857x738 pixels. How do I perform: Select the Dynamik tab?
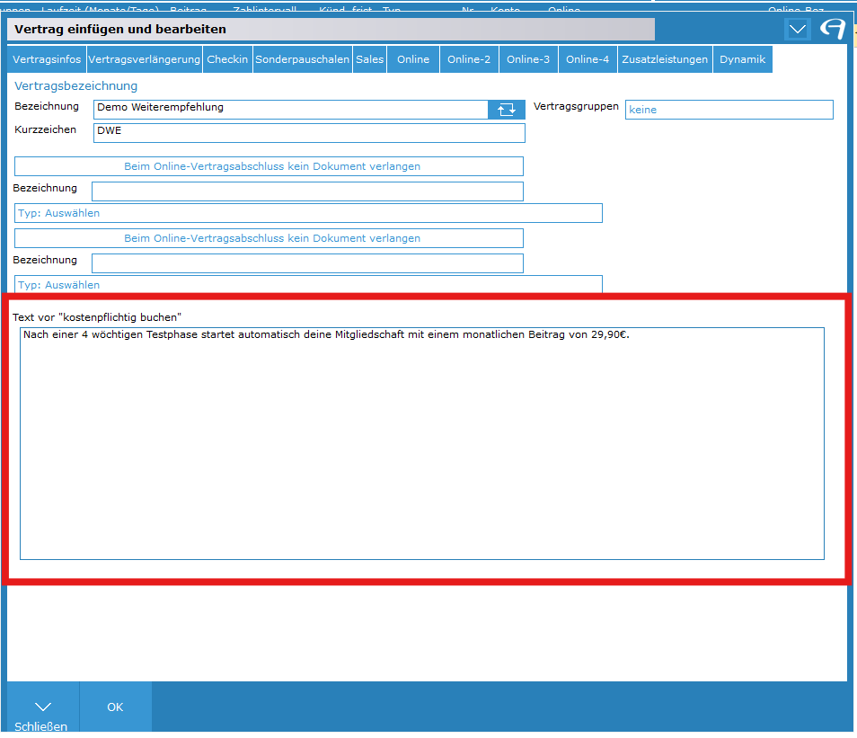coord(742,59)
